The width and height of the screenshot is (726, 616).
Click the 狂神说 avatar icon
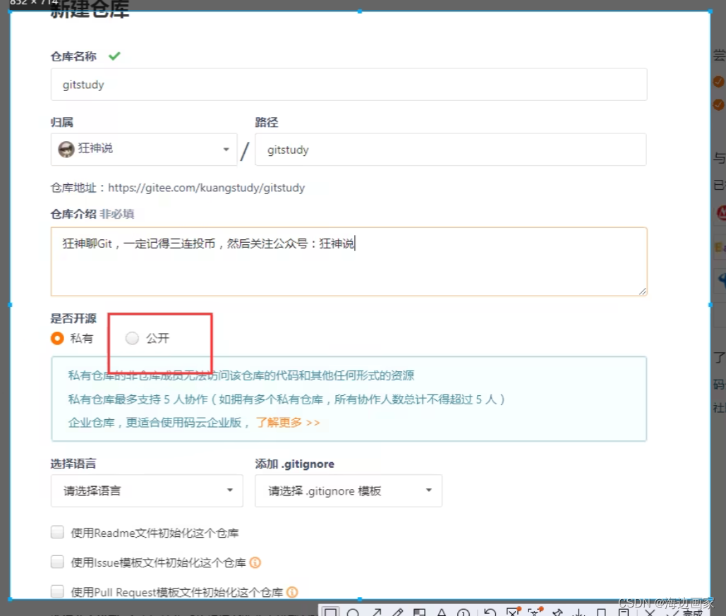(66, 149)
